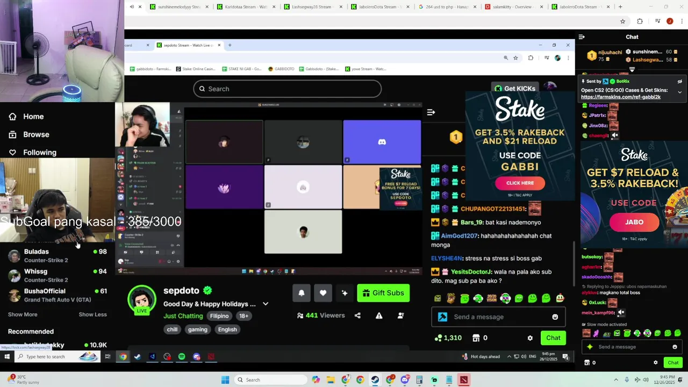Open the Just Chatting category link
Screen dimensions: 688x387
pyautogui.click(x=183, y=316)
